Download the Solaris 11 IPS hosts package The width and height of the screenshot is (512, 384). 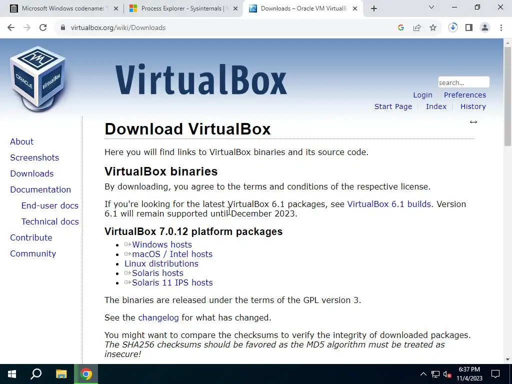pyautogui.click(x=172, y=282)
